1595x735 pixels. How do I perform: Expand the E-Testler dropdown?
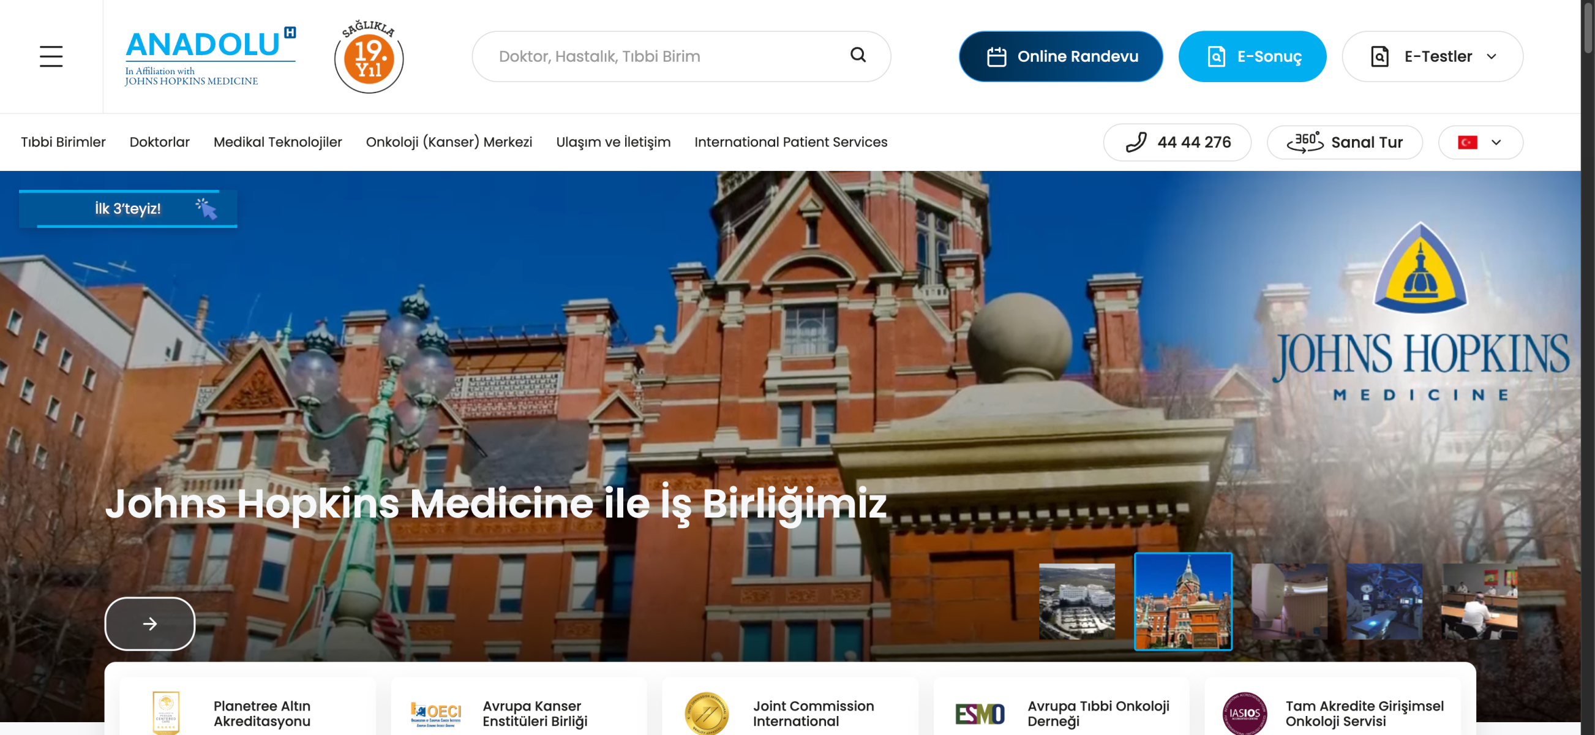[x=1432, y=56]
